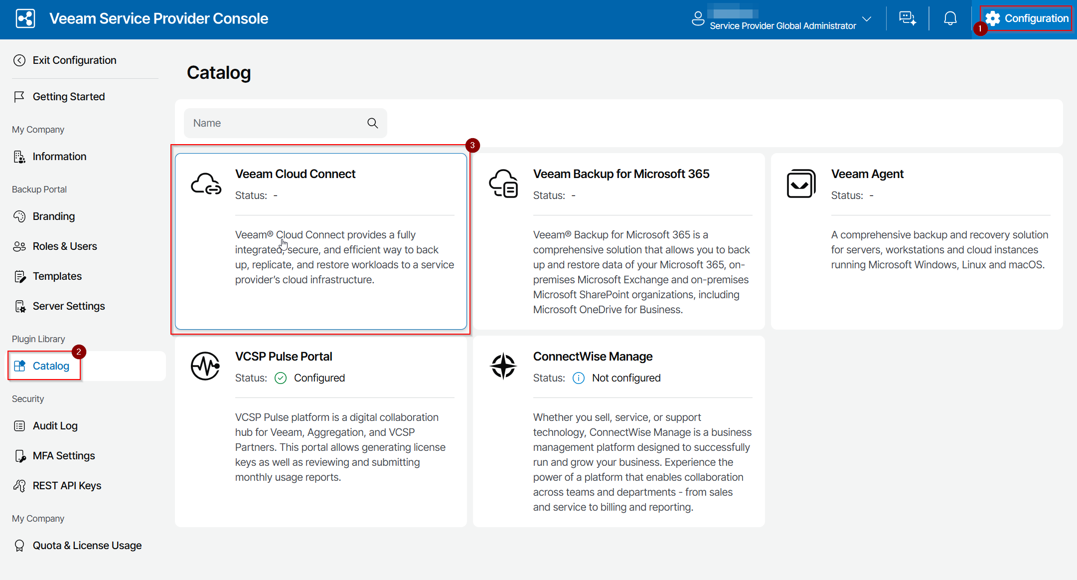The image size is (1077, 580).
Task: Click the search magnifier icon in Name field
Action: 373,123
